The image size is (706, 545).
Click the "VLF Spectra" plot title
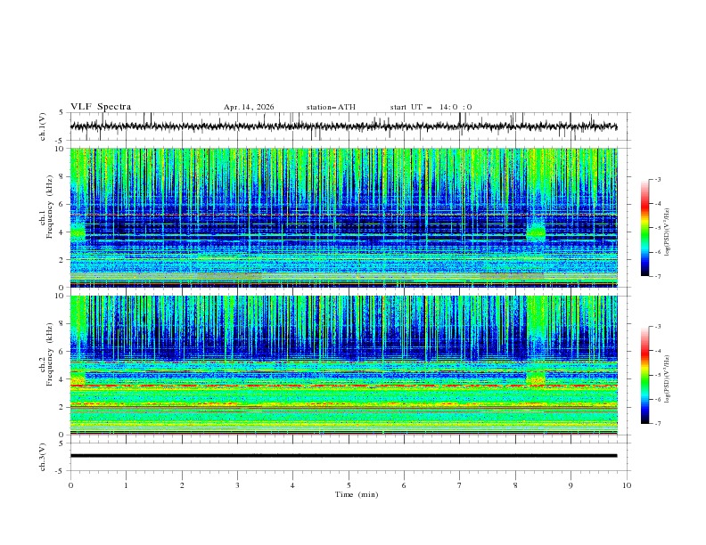click(101, 107)
